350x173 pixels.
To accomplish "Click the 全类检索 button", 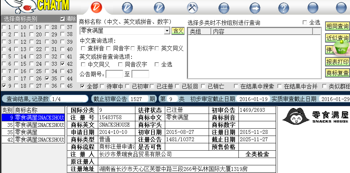I will [257, 154].
